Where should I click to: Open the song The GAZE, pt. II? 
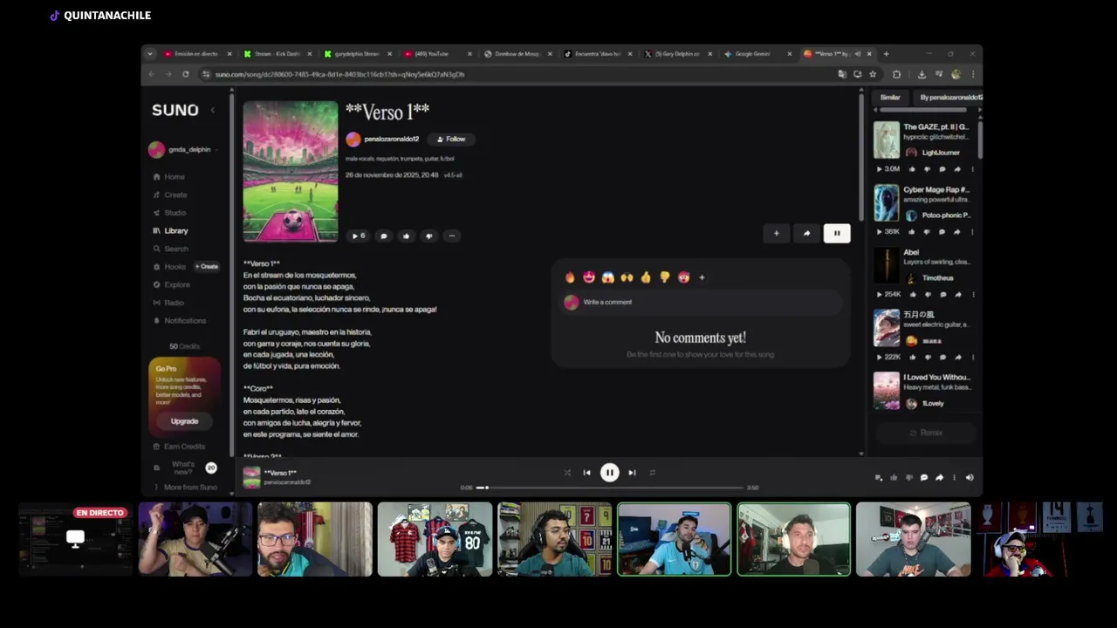coord(935,127)
